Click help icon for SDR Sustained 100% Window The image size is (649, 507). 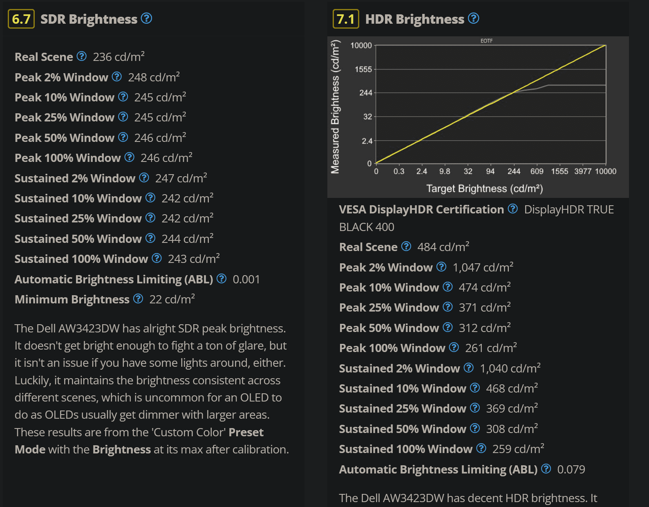[157, 258]
